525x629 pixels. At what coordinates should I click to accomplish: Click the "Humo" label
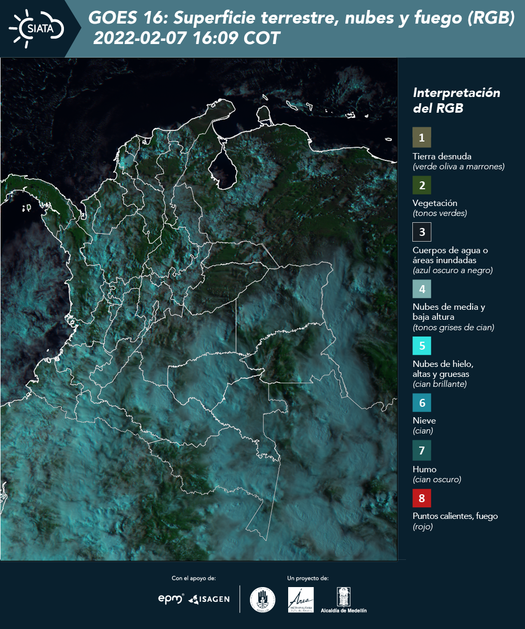424,469
